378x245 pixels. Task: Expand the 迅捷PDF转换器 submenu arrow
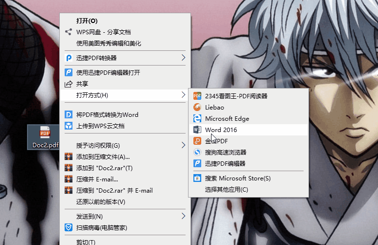(x=183, y=58)
